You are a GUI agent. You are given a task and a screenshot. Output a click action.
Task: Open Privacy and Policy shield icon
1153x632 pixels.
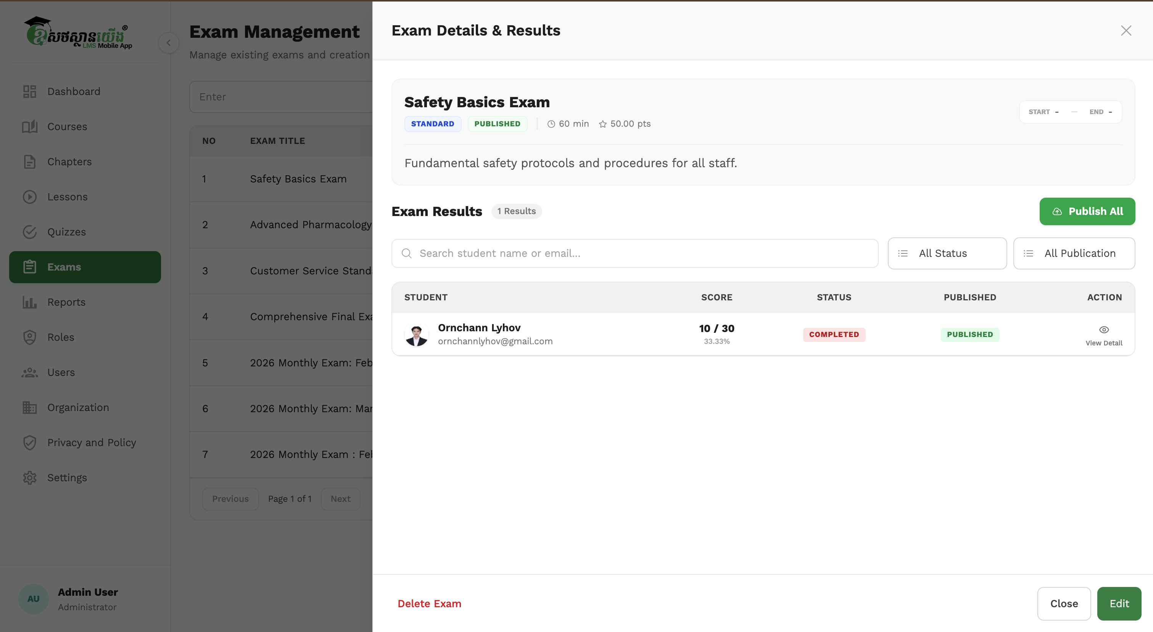coord(29,442)
